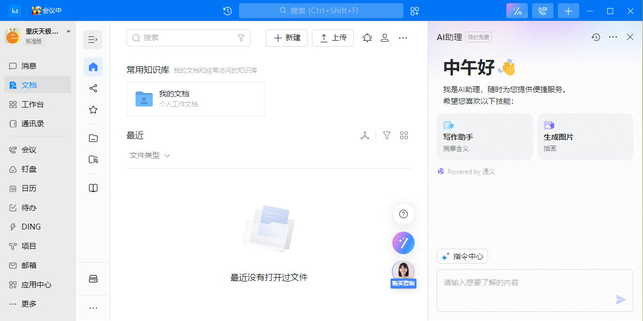Click the storage drive icon at sidebar bottom
This screenshot has width=643, height=321.
pos(93,278)
